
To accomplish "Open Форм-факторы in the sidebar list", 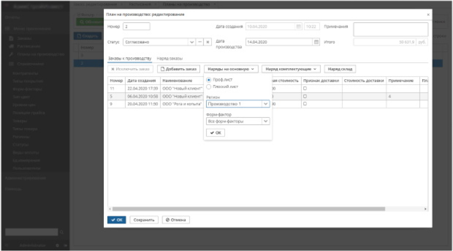I will point(28,89).
